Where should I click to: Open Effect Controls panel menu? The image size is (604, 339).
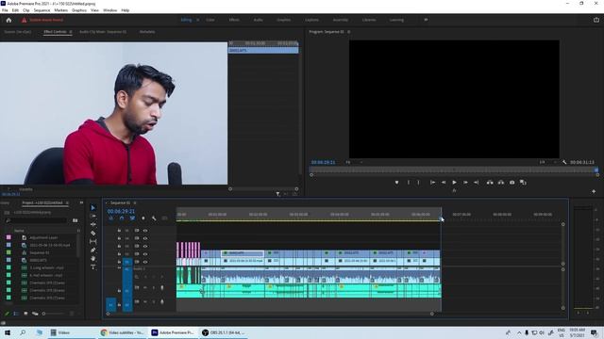tap(71, 32)
